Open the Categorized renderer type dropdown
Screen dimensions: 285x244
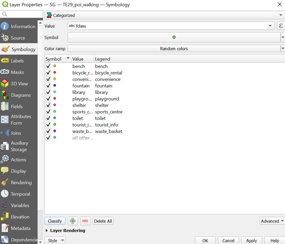pos(164,15)
